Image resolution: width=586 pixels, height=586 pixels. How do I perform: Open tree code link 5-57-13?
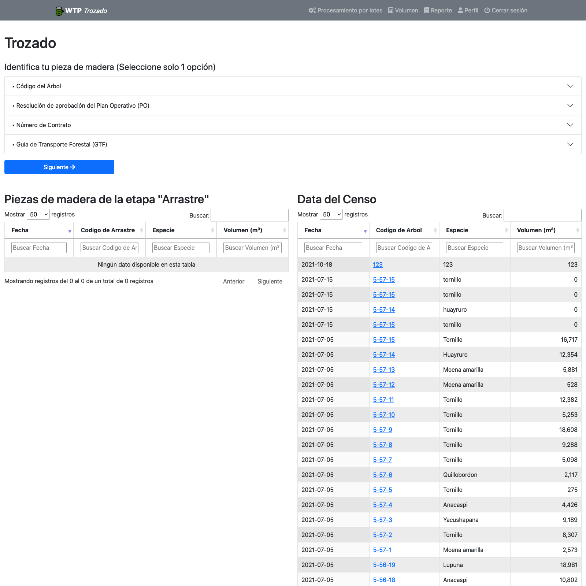coord(384,370)
